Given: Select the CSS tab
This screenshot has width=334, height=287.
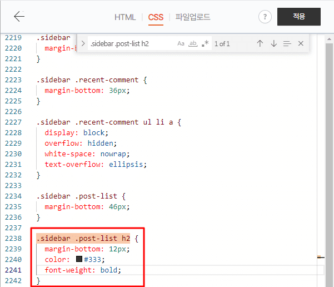Looking at the screenshot, I should point(156,17).
